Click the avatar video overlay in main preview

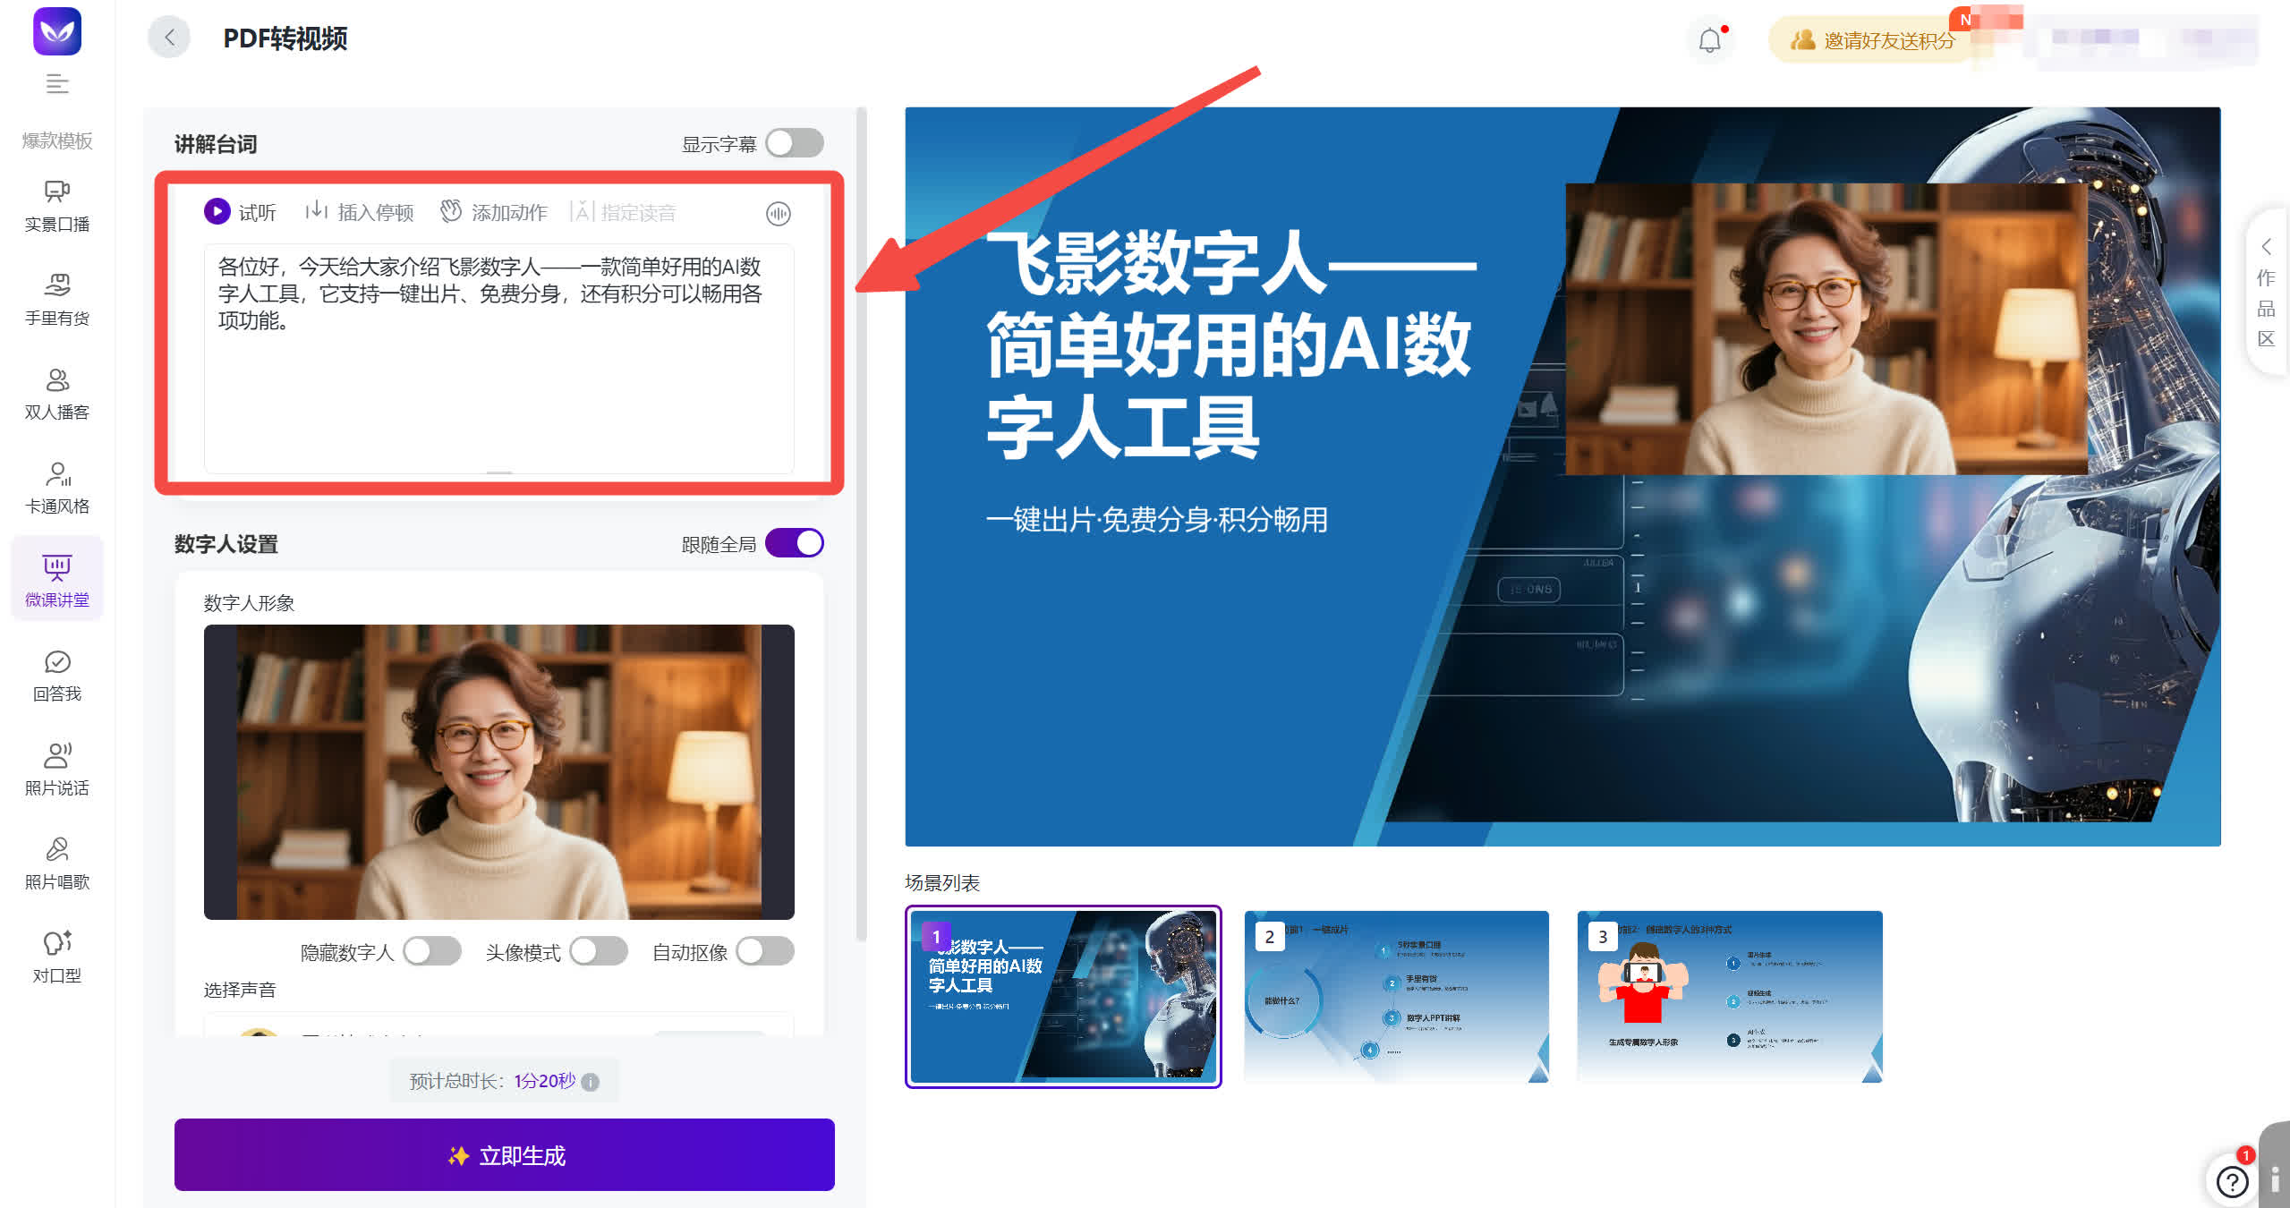(1826, 328)
